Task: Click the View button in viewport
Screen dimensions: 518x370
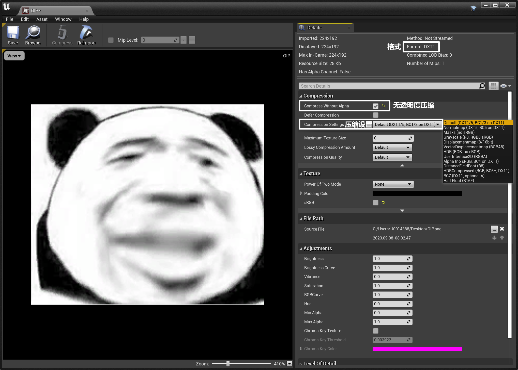Action: (14, 56)
